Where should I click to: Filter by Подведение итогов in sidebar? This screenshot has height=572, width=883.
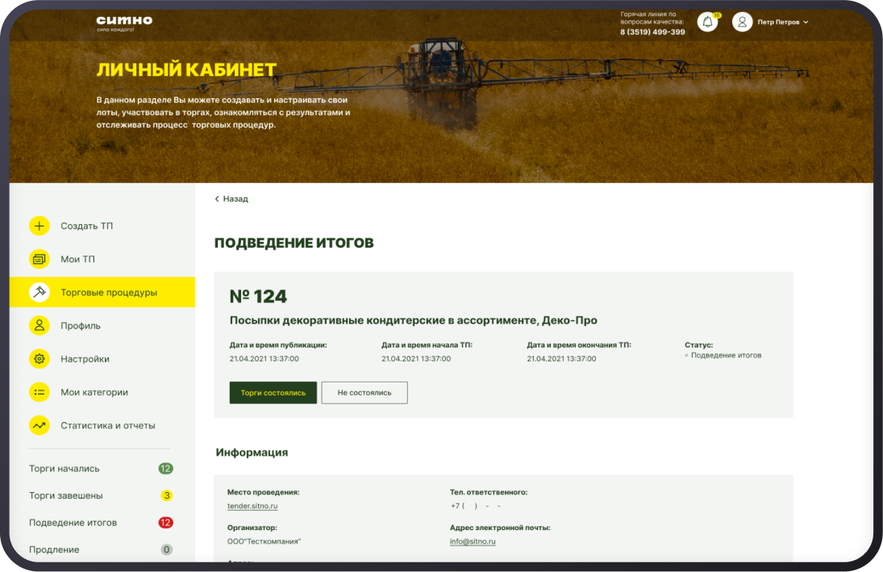click(x=73, y=523)
